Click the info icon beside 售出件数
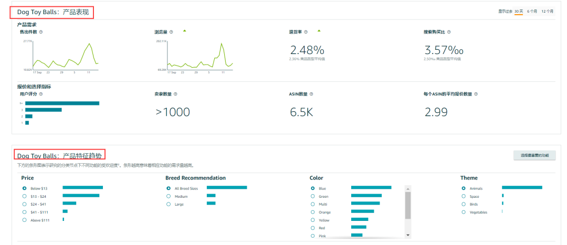 (41, 32)
